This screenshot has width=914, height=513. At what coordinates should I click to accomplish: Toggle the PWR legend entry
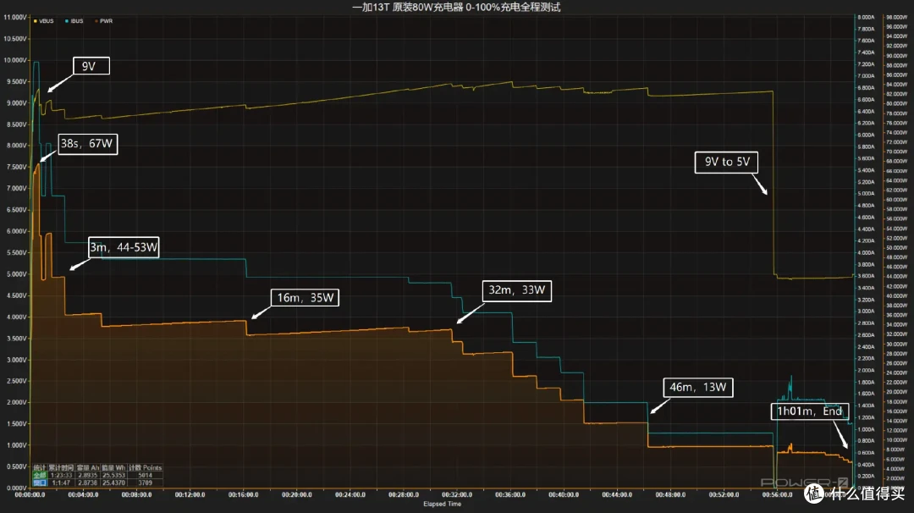coord(104,21)
